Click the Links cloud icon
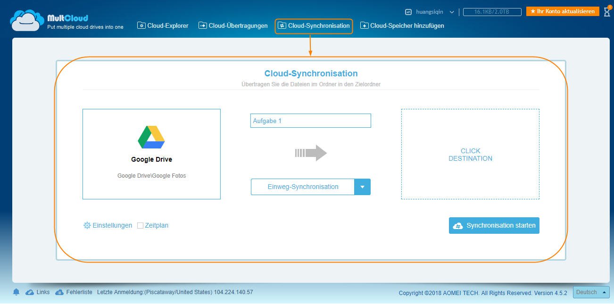This screenshot has height=304, width=614. (30, 292)
